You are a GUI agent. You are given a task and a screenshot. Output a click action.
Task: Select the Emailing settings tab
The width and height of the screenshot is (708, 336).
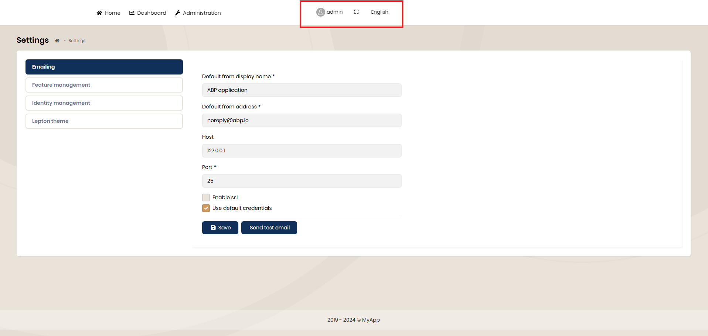coord(104,67)
